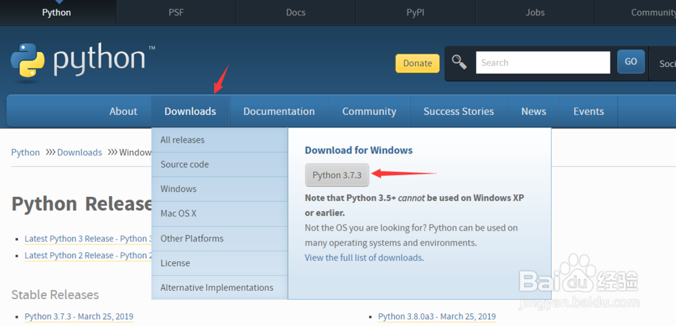Image resolution: width=676 pixels, height=326 pixels.
Task: Open the Jobs top tab
Action: click(535, 12)
